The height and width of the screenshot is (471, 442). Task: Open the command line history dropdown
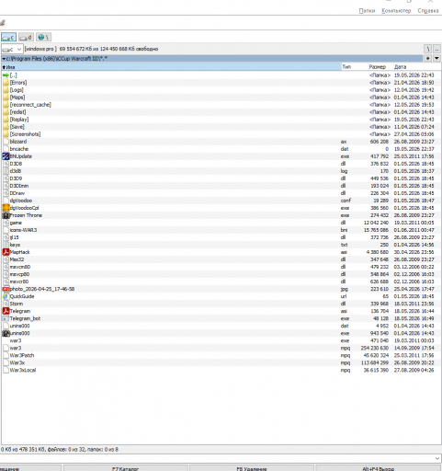(437, 458)
